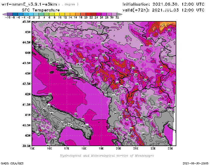This screenshot has height=165, width=214.
Task: Click the '16E' longitude axis label
Action: pyautogui.click(x=49, y=148)
